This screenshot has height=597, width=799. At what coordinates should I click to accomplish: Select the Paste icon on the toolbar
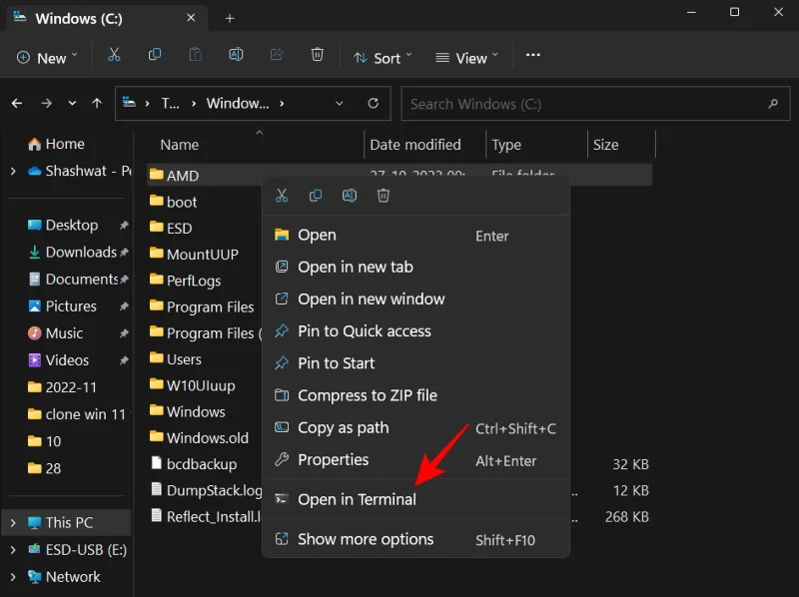196,55
